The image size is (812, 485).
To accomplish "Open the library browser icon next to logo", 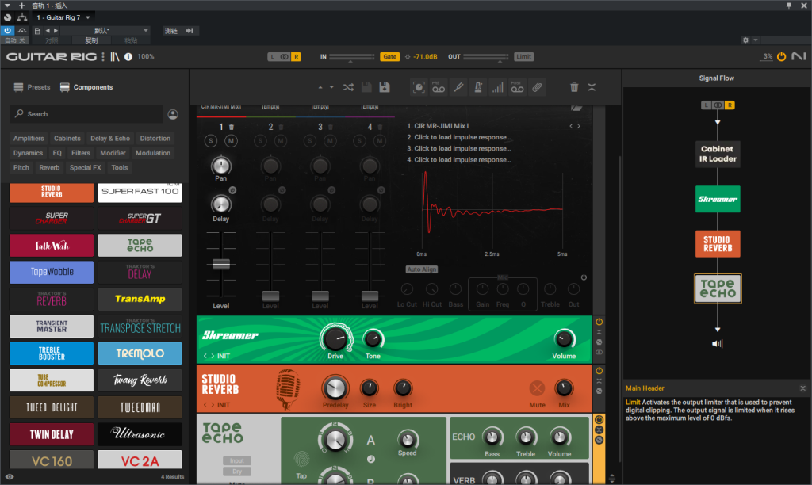I will pos(114,57).
